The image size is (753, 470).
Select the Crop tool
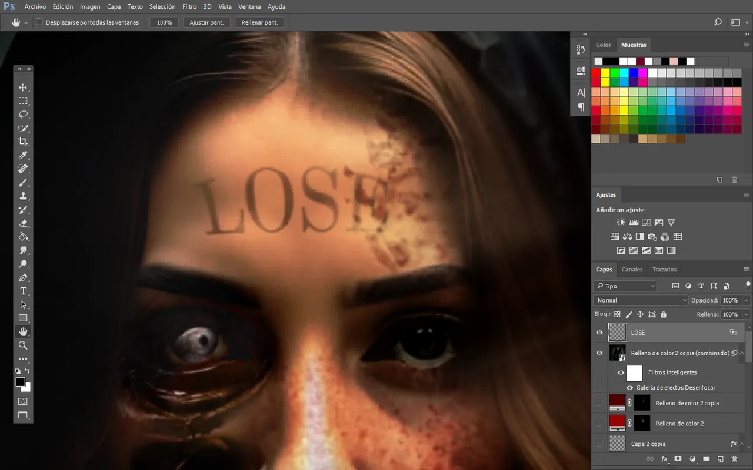23,142
